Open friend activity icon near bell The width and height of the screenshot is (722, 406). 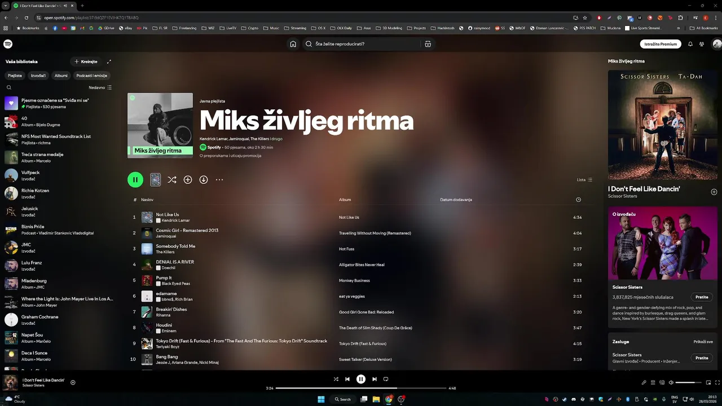702,44
